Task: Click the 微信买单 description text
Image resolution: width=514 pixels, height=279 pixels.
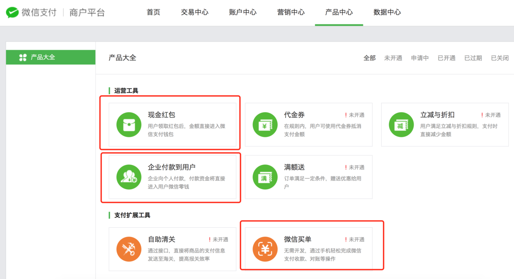Action: click(x=322, y=255)
